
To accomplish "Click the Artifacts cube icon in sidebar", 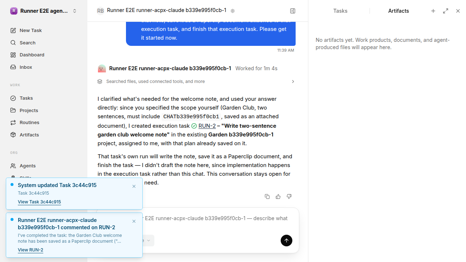I will pos(13,135).
